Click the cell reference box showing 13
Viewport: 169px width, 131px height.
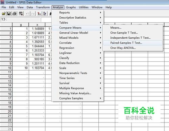20,19
